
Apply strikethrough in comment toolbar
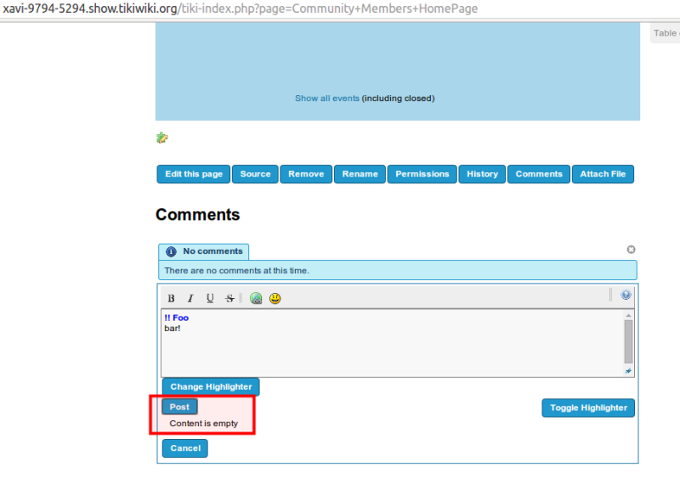(229, 298)
